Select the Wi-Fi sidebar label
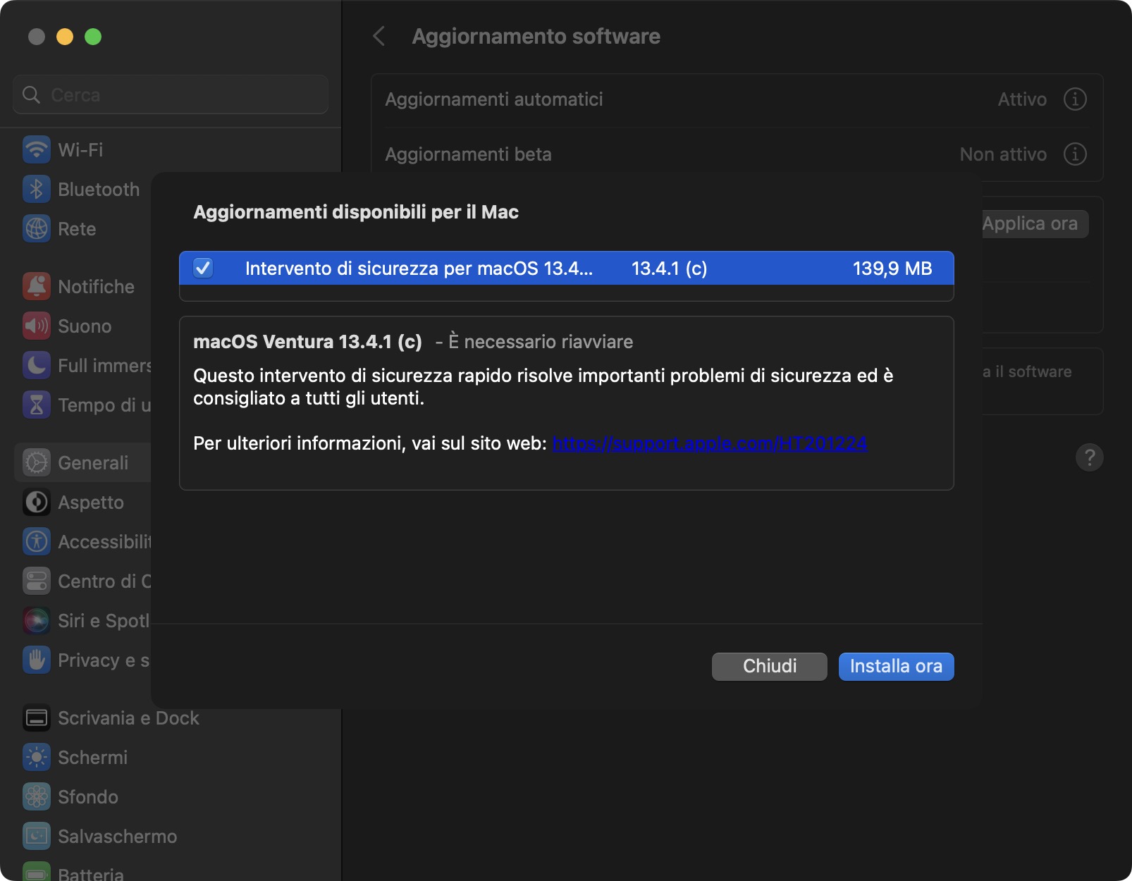The height and width of the screenshot is (881, 1132). click(x=80, y=149)
